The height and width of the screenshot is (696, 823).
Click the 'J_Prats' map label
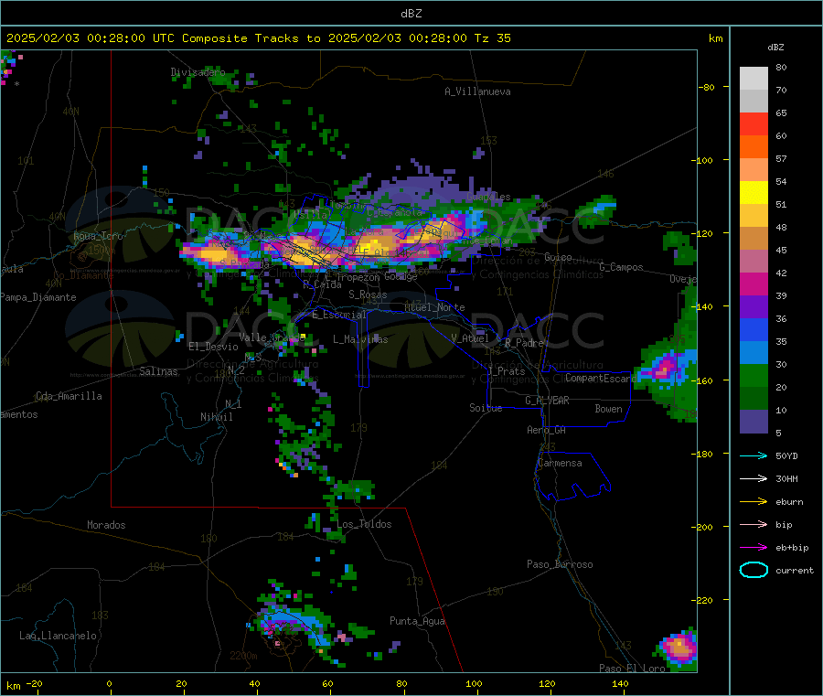tap(506, 370)
